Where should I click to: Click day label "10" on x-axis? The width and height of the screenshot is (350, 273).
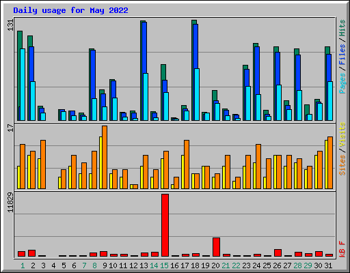pos(113,265)
